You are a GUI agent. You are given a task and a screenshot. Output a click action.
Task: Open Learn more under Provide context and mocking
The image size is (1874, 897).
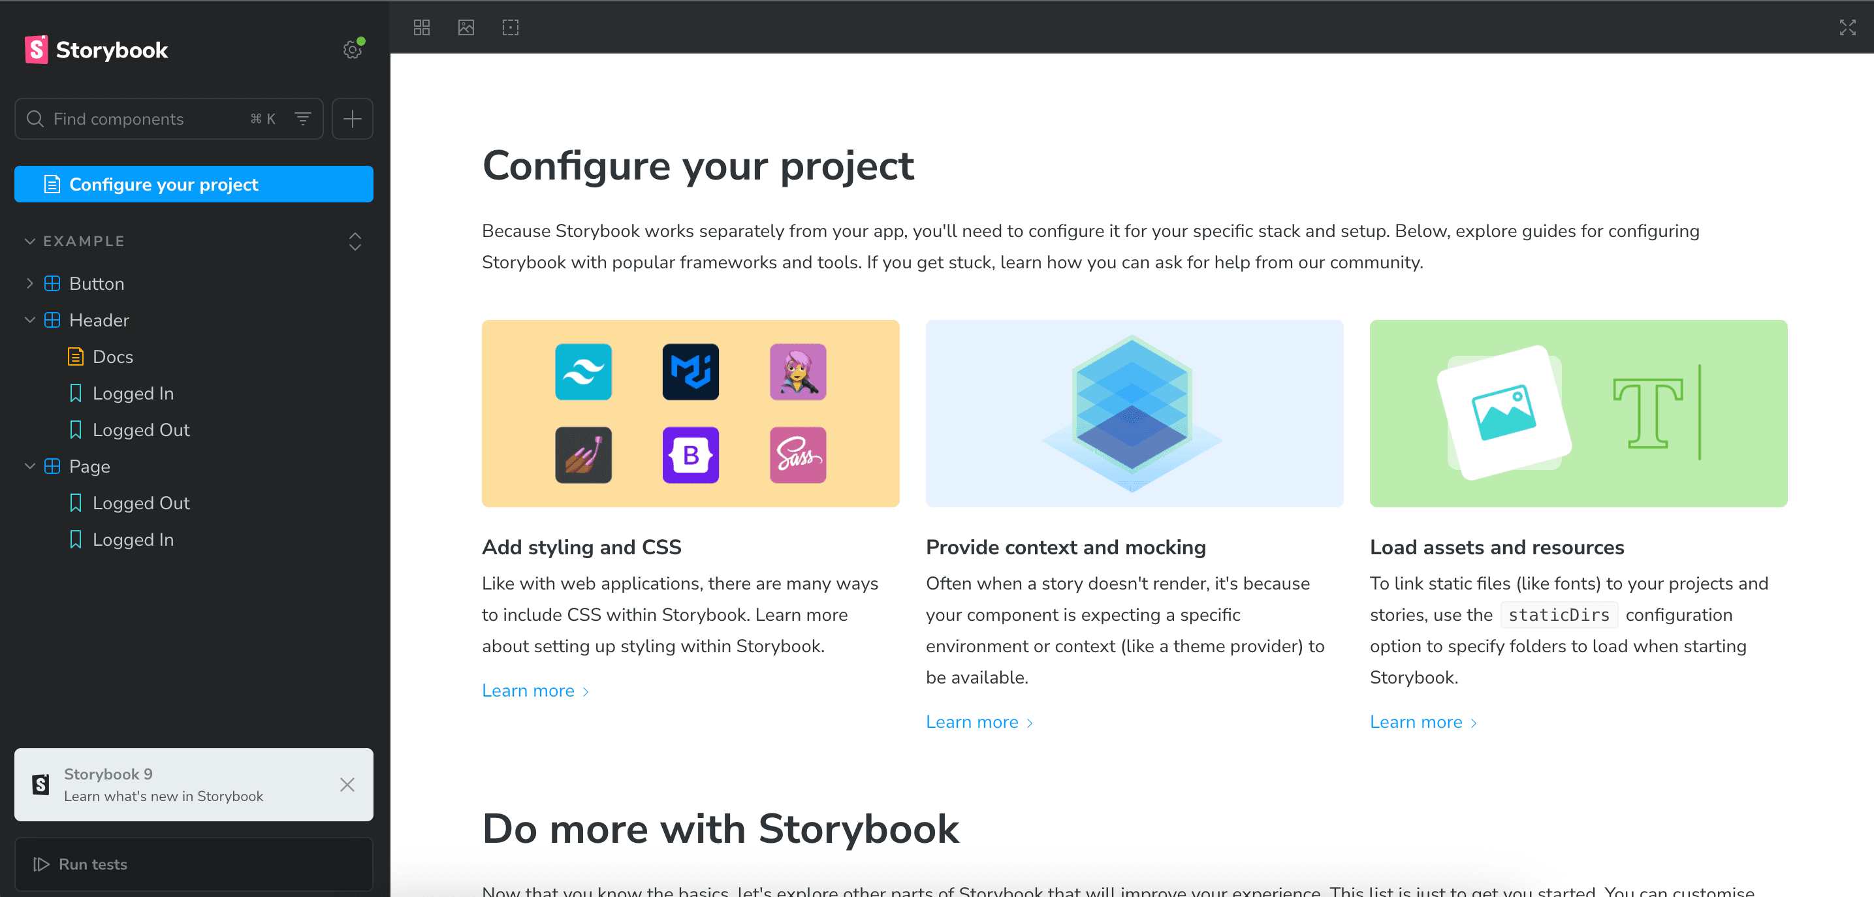[x=979, y=721]
